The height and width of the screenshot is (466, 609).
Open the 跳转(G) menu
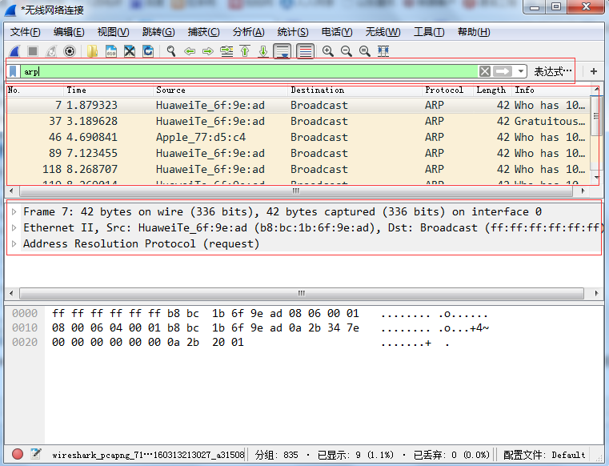[x=158, y=32]
